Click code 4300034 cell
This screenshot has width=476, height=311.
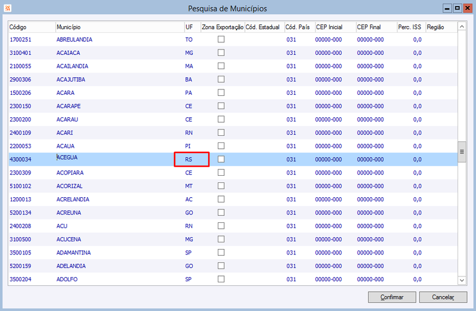(x=20, y=159)
